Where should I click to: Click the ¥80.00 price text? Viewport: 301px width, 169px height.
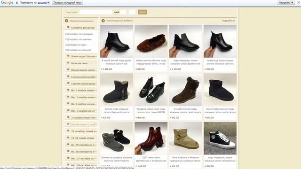coord(140,69)
